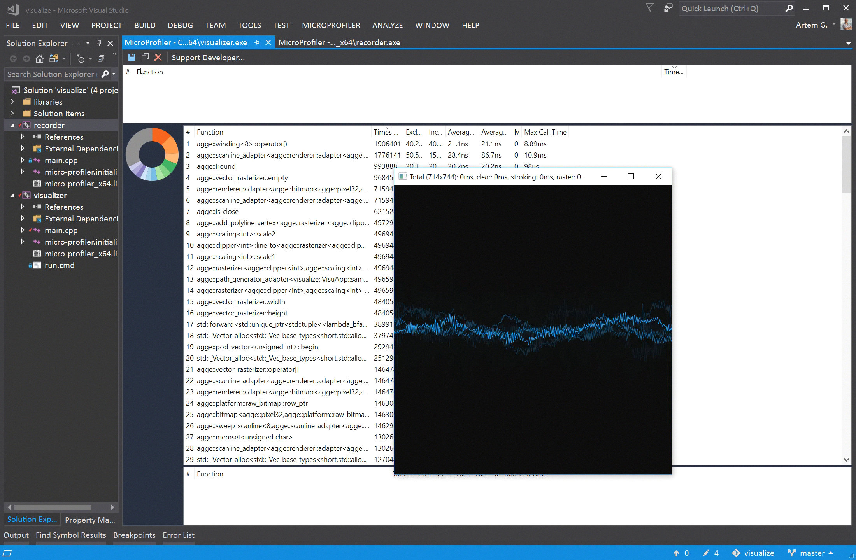Open the feedback icon near Quick Launch
This screenshot has height=560, width=856.
[668, 8]
